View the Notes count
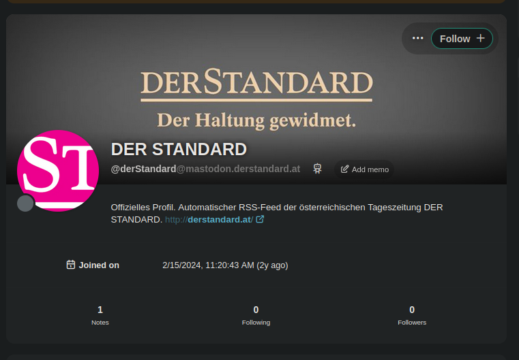Viewport: 519px width, 360px height. [100, 314]
